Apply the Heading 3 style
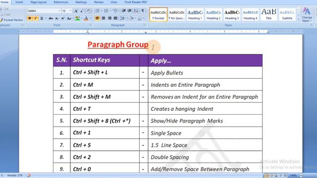This screenshot has width=317, height=178. [232, 14]
